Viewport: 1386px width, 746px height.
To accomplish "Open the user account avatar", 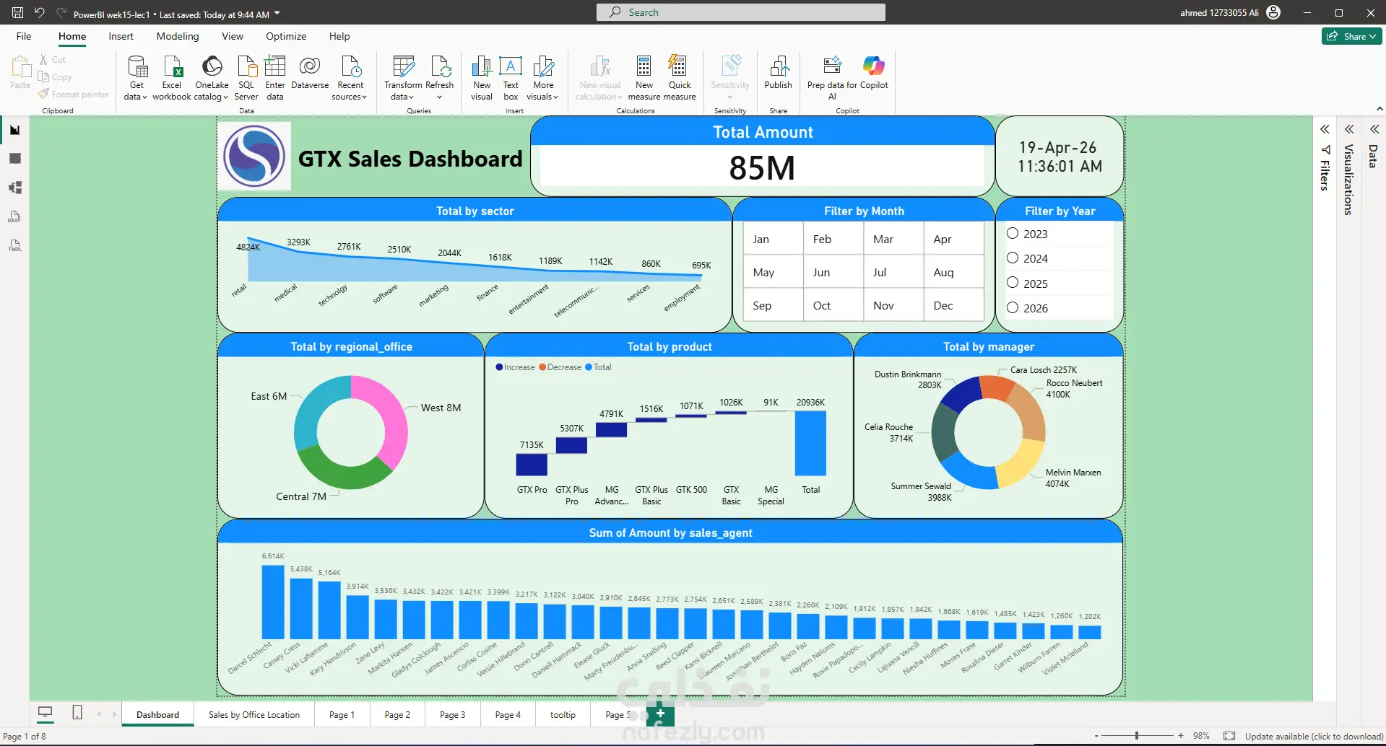I will pyautogui.click(x=1273, y=12).
